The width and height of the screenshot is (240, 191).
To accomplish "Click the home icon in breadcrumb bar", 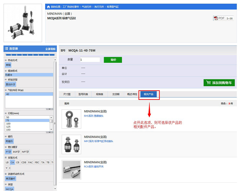I will [48, 7].
